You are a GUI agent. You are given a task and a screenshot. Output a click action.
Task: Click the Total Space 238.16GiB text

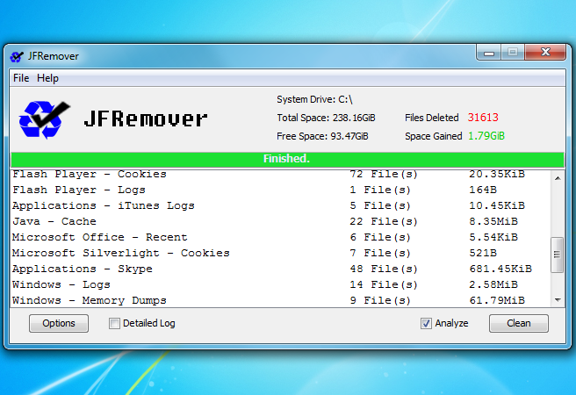[x=326, y=118]
